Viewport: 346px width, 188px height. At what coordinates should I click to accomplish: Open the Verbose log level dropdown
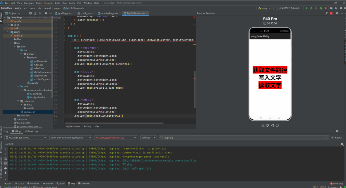coord(149,138)
